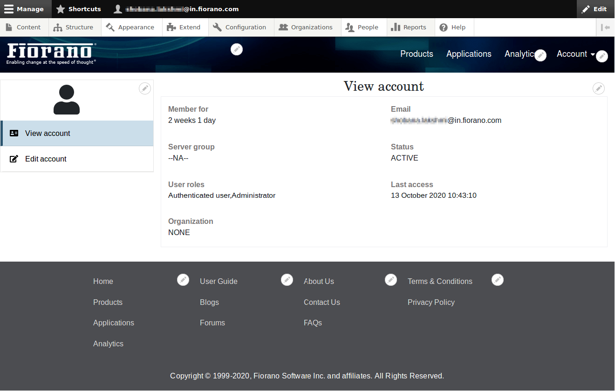The height and width of the screenshot is (391, 615).
Task: Click the pencil edit icon in the avatar sidebar block
Action: (145, 88)
